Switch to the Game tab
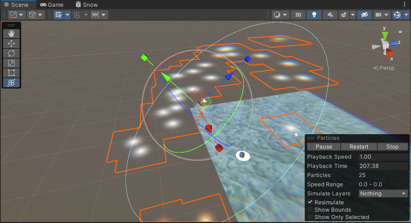This screenshot has width=411, height=223. (x=52, y=5)
